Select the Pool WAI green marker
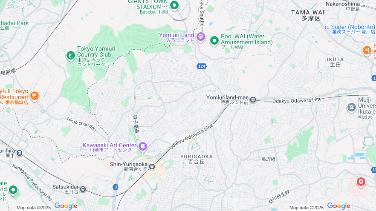Image resolution: width=376 pixels, height=211 pixels. 214,41
